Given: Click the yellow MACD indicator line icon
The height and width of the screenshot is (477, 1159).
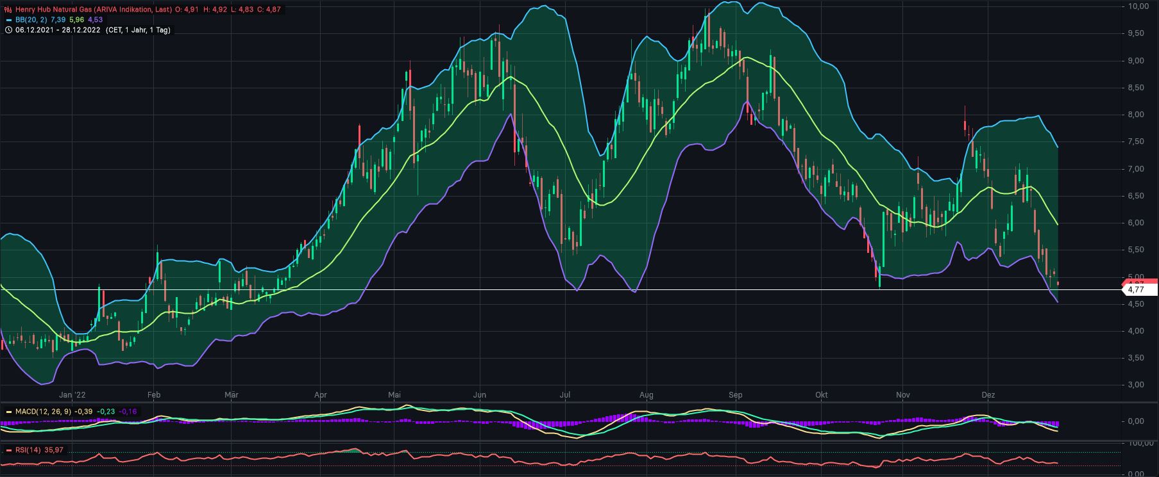Looking at the screenshot, I should click(8, 412).
